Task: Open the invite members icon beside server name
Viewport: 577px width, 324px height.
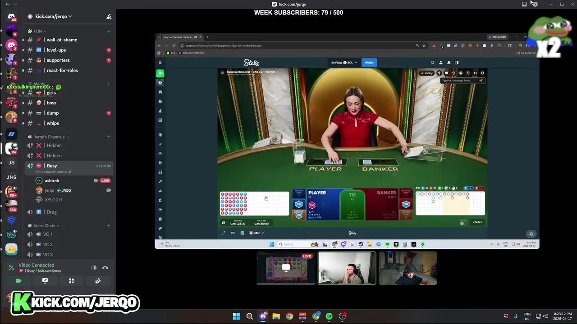Action: [109, 17]
